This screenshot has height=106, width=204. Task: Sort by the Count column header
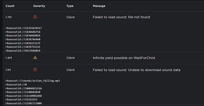click(10, 6)
